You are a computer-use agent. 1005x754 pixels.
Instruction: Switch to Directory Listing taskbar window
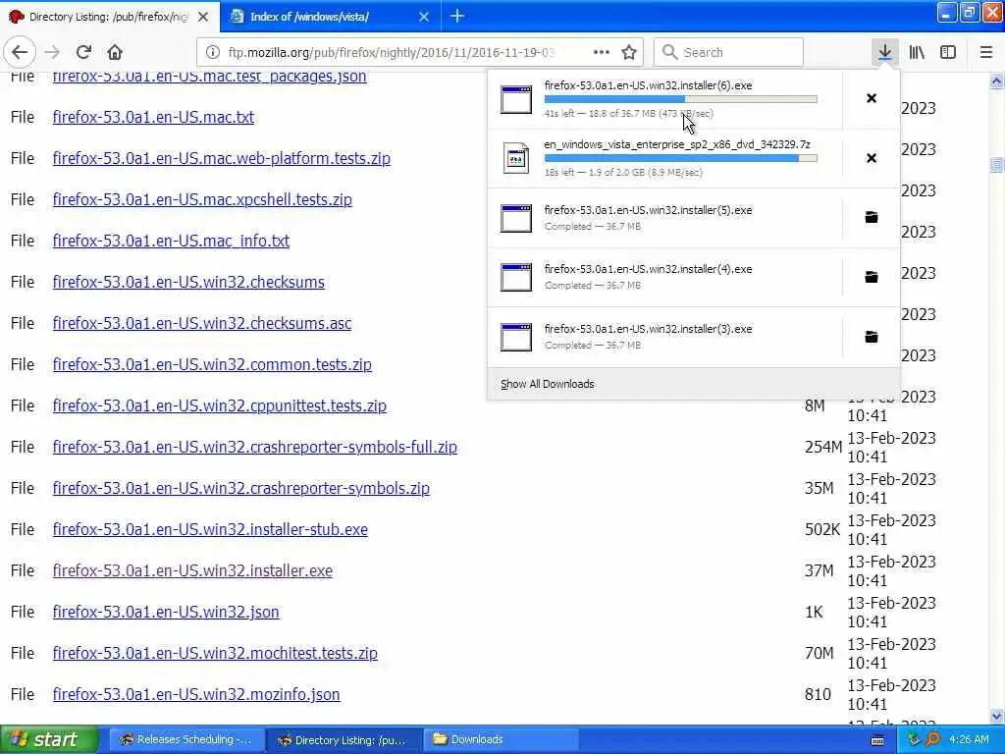[343, 740]
